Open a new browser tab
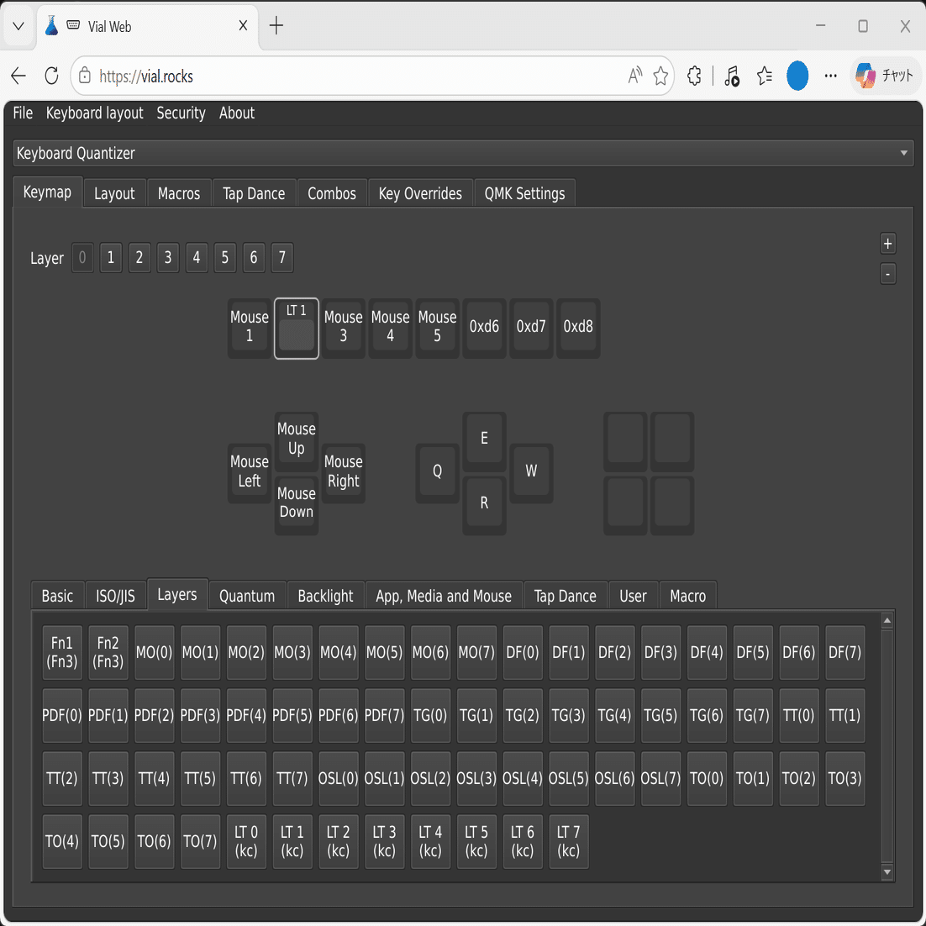This screenshot has height=926, width=926. click(x=276, y=25)
